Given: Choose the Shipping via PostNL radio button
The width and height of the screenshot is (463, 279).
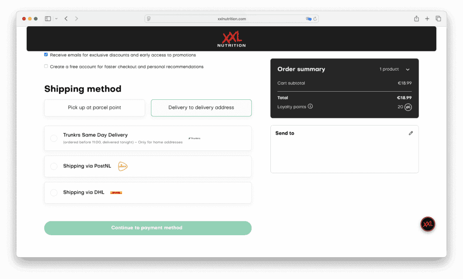Looking at the screenshot, I should point(54,166).
